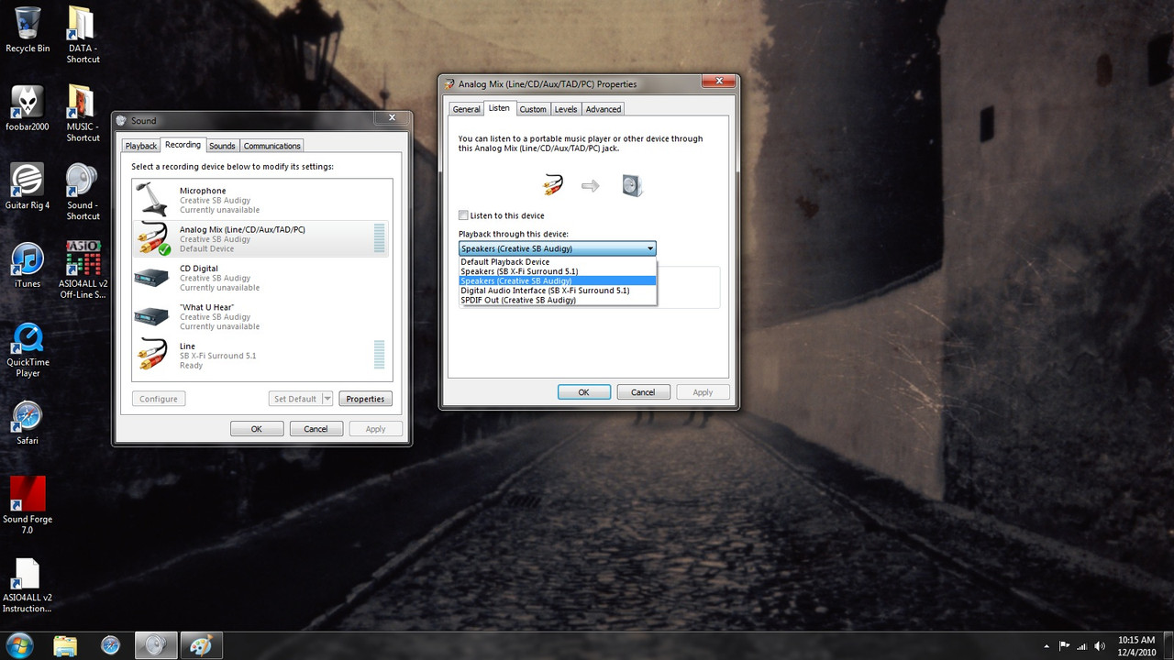Open the General tab in Properties
1174x660 pixels.
[466, 109]
